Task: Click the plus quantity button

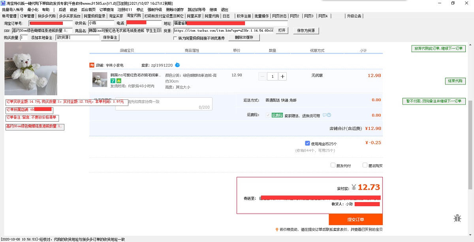Action: click(x=283, y=77)
